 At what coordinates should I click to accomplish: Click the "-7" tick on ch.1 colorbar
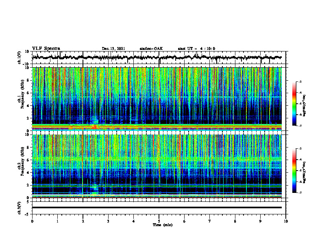tap(300, 126)
